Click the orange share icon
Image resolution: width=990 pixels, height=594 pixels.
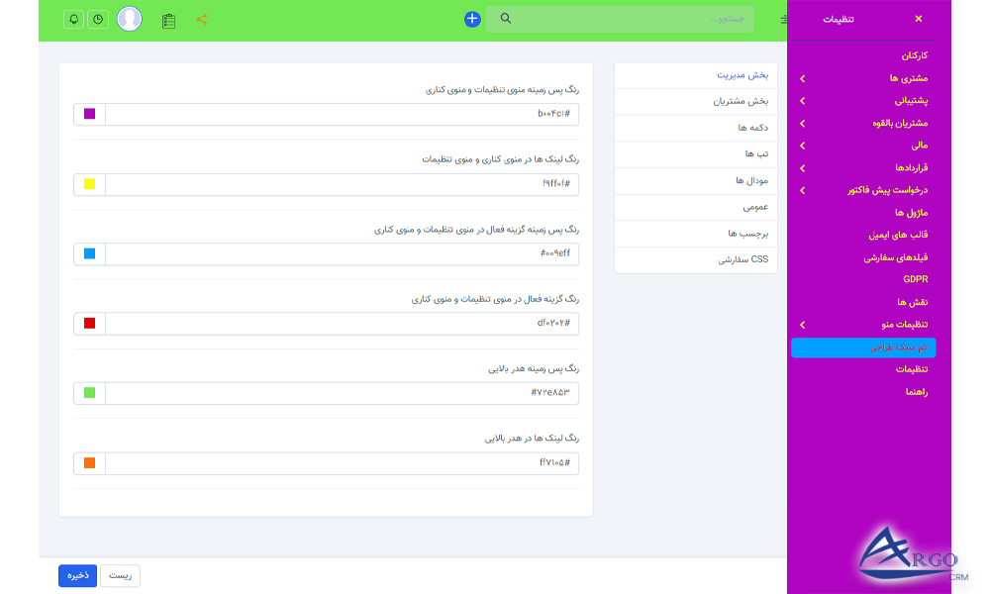tap(204, 18)
